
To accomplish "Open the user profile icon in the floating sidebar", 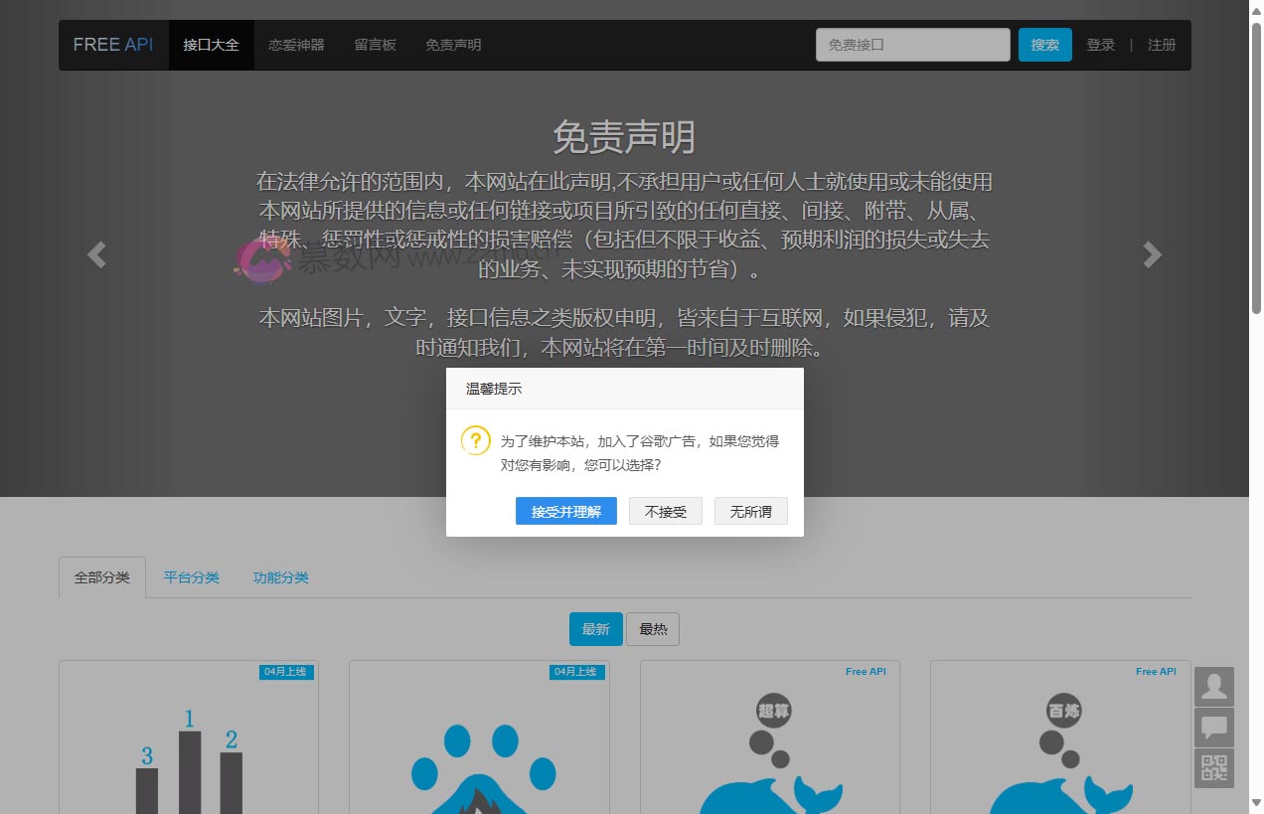I will 1213,687.
